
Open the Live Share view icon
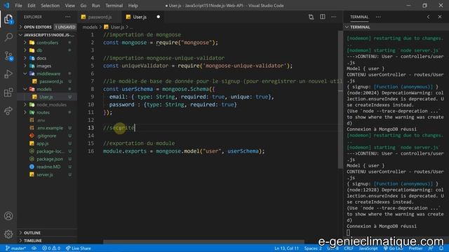pyautogui.click(x=8, y=111)
